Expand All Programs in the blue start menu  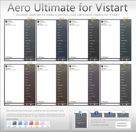point(41,57)
